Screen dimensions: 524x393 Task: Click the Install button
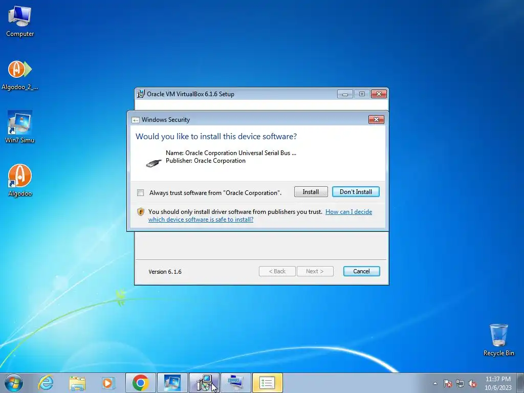tap(311, 192)
